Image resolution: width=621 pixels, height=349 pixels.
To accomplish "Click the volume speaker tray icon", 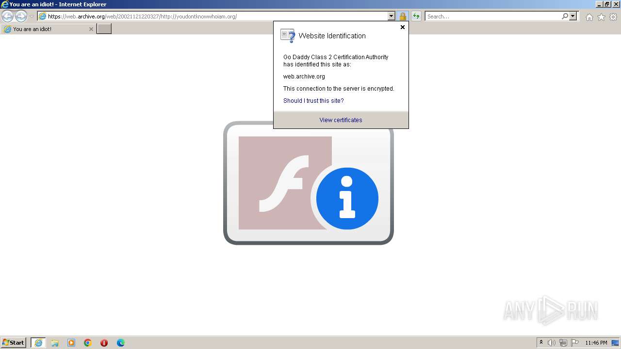I will coord(552,343).
